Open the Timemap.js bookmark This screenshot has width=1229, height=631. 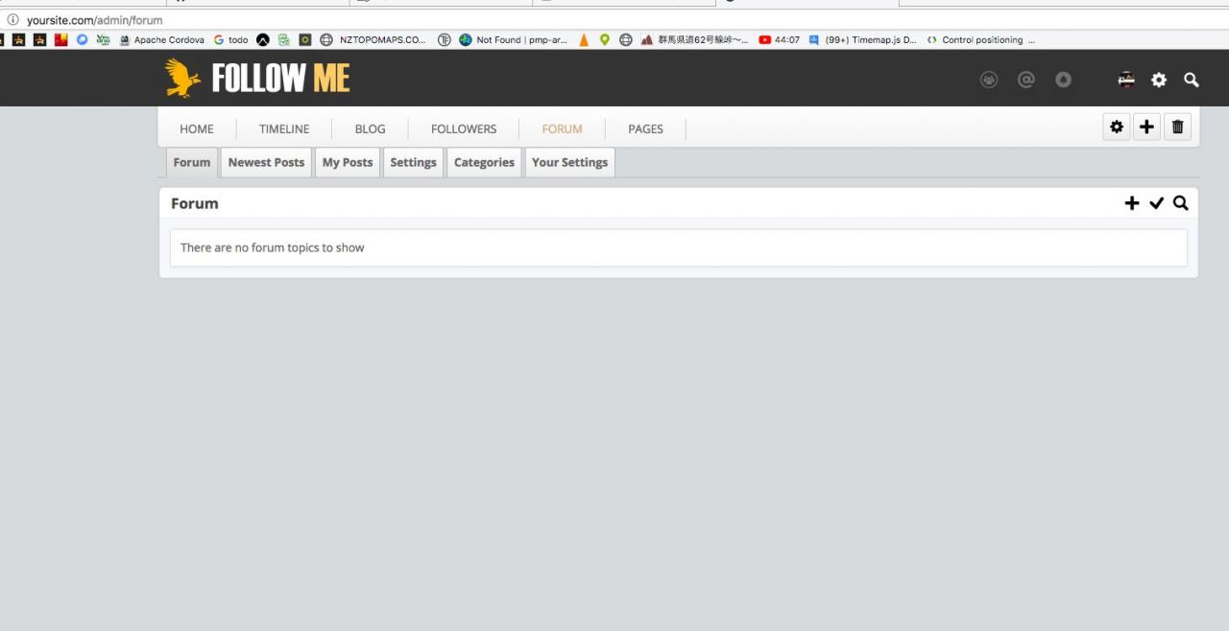pos(863,40)
